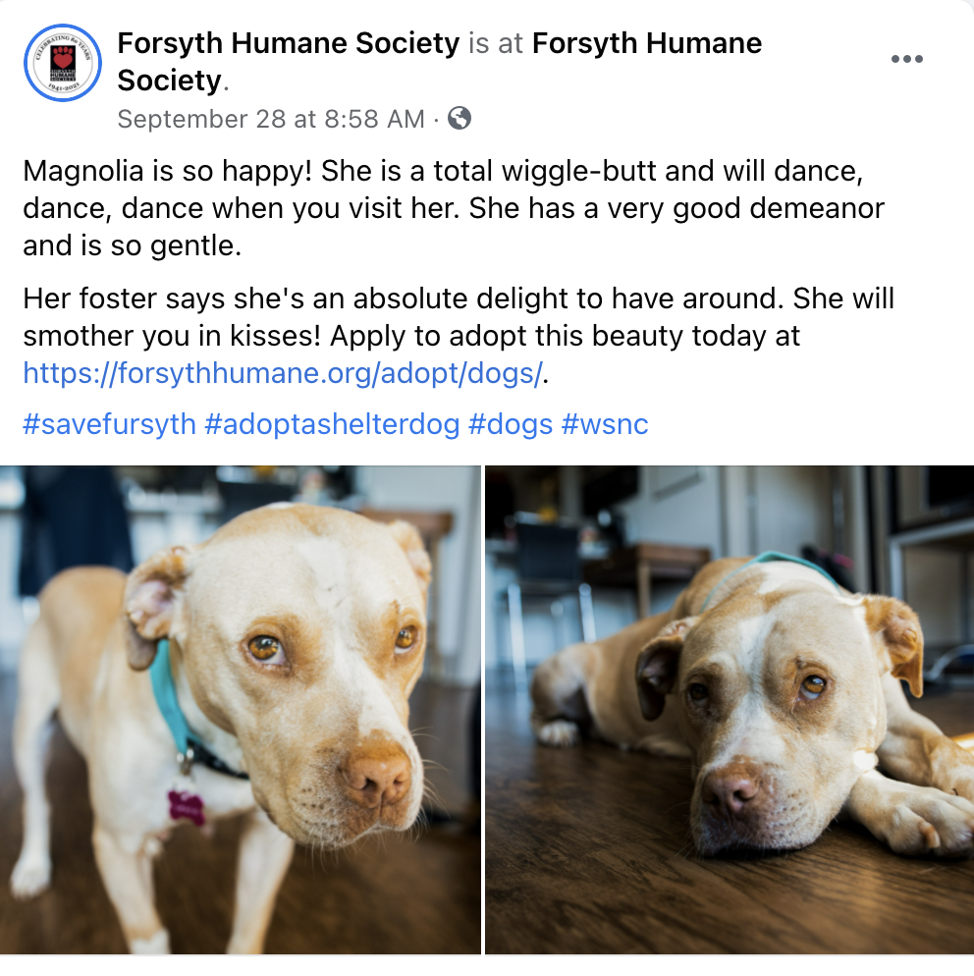Open the three-dot post options menu
The image size is (974, 976).
click(x=907, y=59)
